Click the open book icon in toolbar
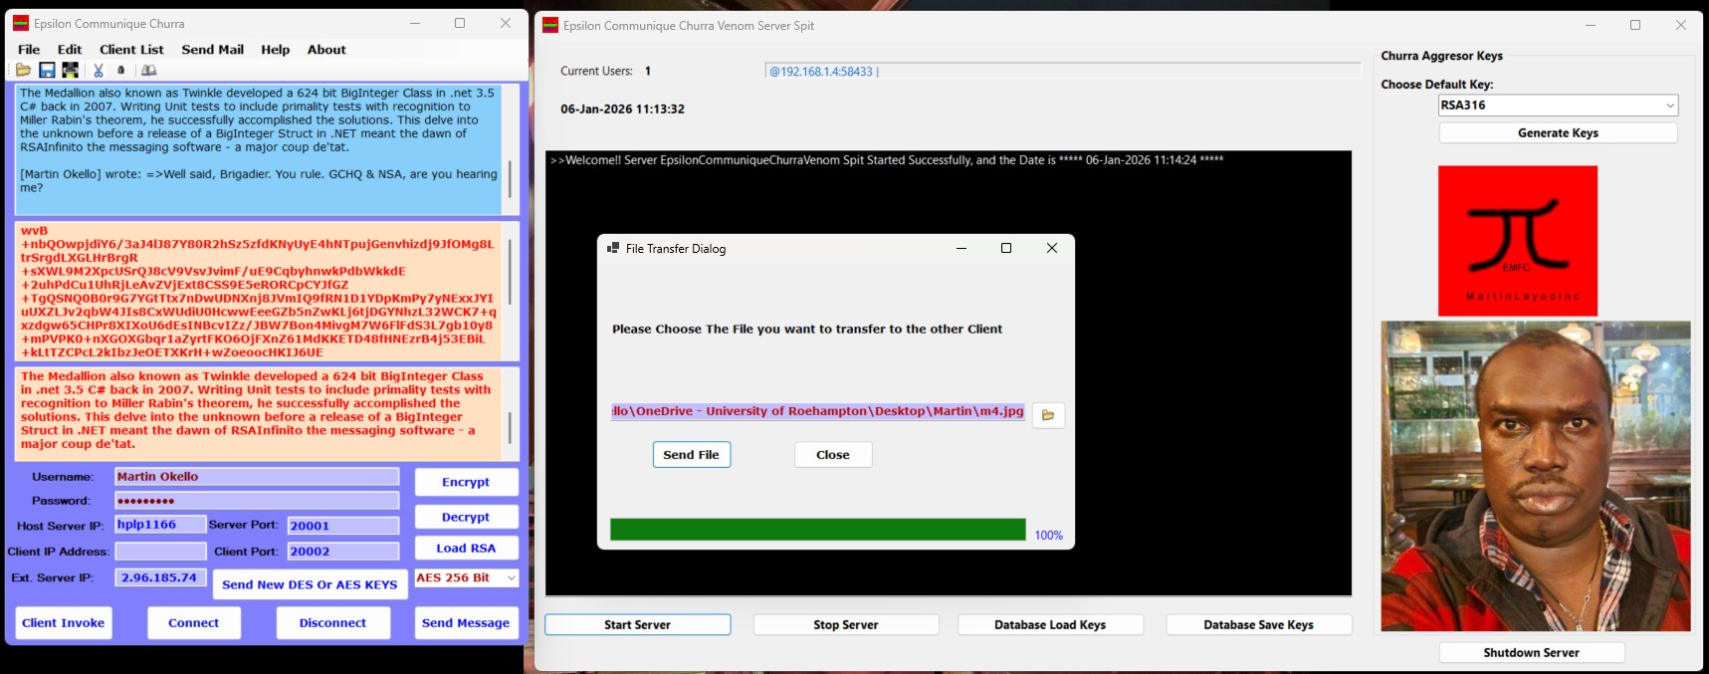The image size is (1709, 674). click(148, 71)
